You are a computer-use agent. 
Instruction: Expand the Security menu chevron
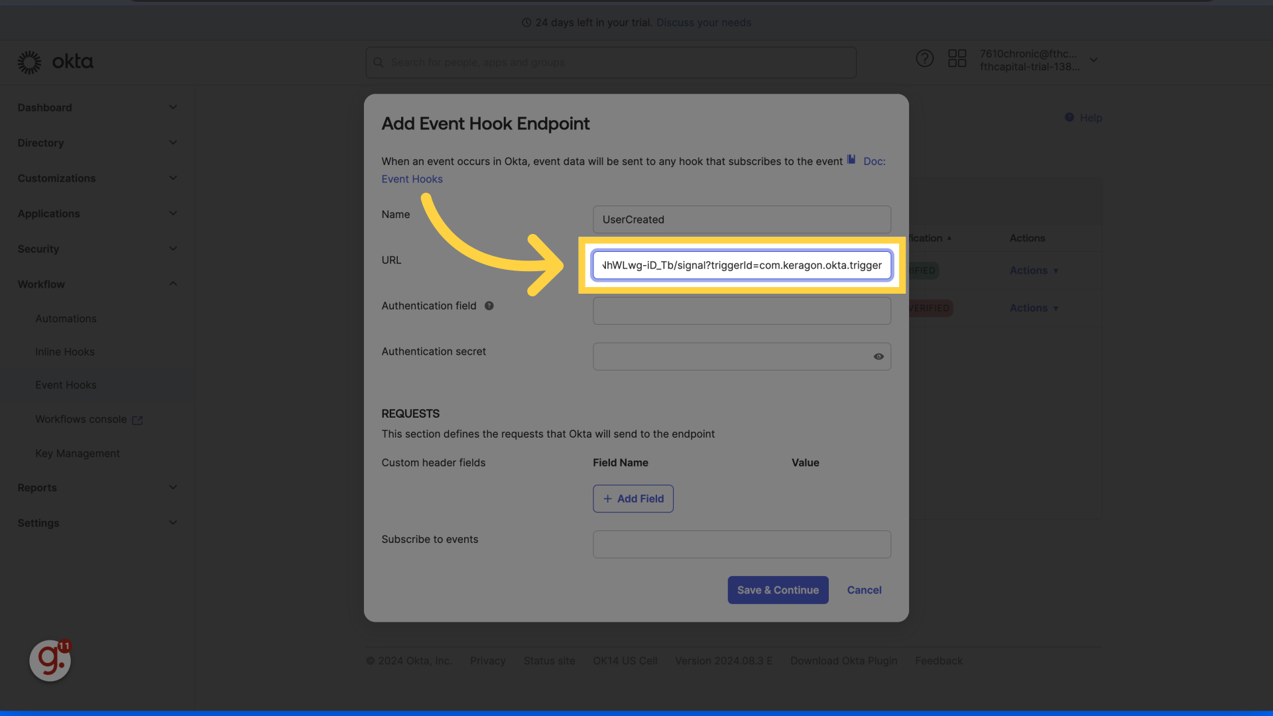(173, 249)
